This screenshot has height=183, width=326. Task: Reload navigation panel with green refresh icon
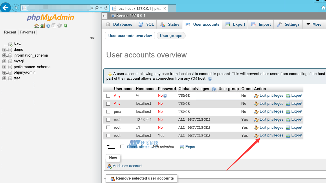pyautogui.click(x=65, y=26)
